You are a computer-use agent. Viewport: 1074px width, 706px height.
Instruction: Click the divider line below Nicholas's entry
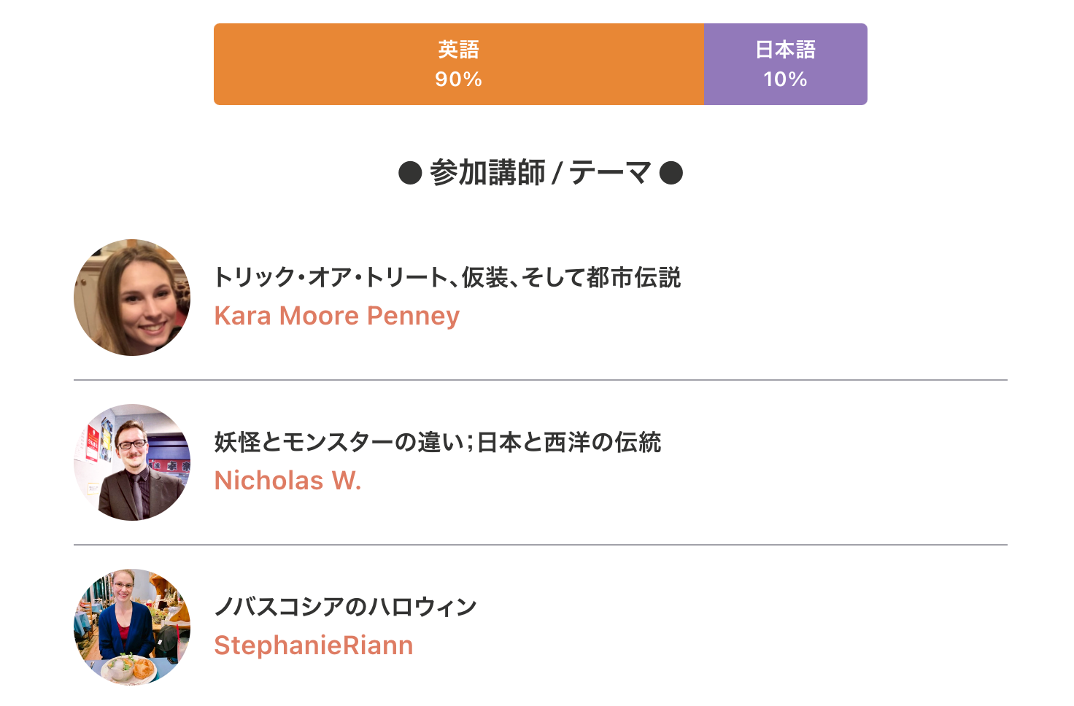pyautogui.click(x=540, y=545)
